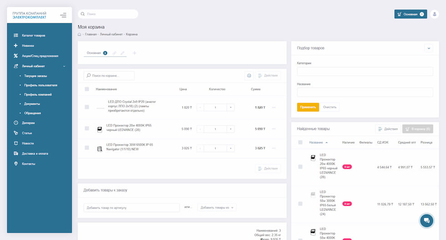
Task: Open more options for LED ДПО Crystal row
Action: 274,107
